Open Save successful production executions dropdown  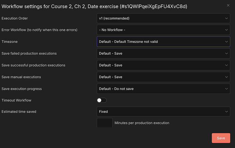[160, 65]
